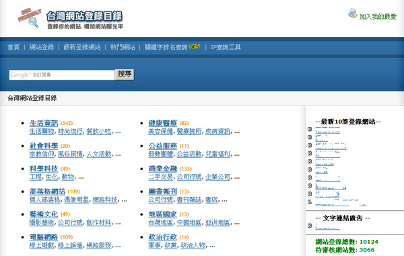
Task: Open the 公益活動 subcategory
Action: (x=189, y=155)
